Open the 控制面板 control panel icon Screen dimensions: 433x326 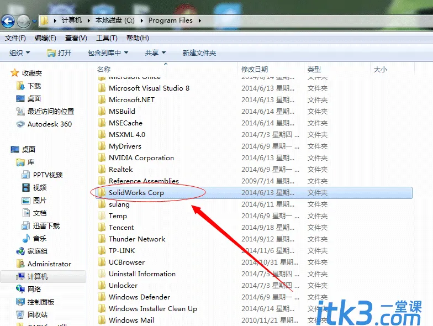tap(20, 302)
